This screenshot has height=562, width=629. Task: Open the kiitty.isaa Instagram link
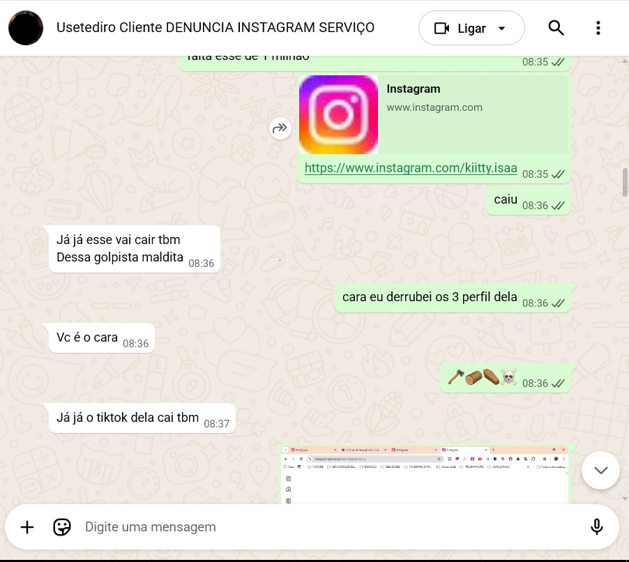[x=411, y=168]
